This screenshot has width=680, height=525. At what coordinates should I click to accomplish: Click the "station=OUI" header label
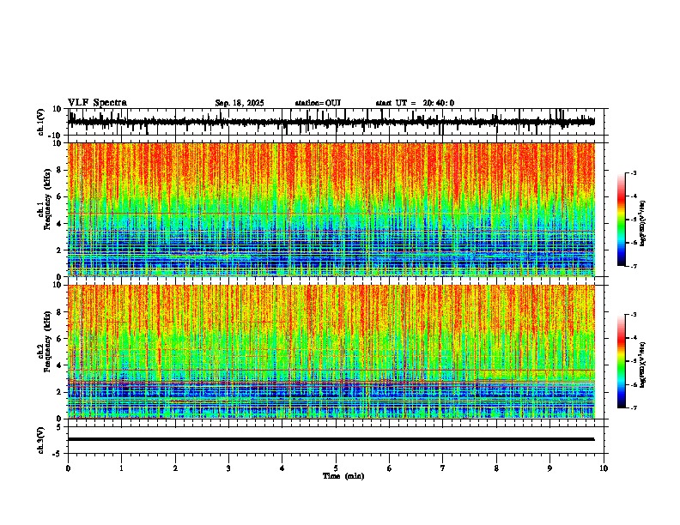point(318,103)
